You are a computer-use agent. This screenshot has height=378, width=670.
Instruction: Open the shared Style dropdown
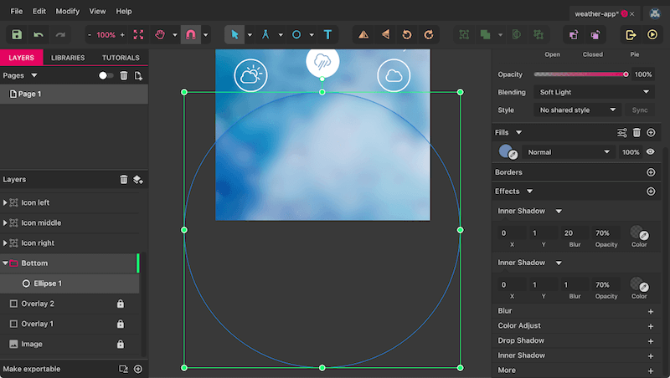point(578,110)
